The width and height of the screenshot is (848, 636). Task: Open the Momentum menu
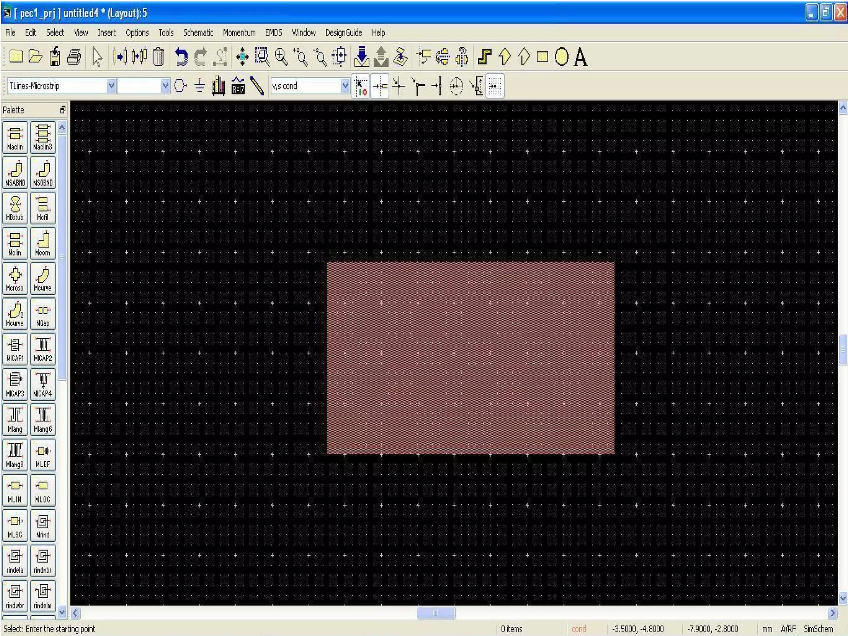click(x=239, y=32)
